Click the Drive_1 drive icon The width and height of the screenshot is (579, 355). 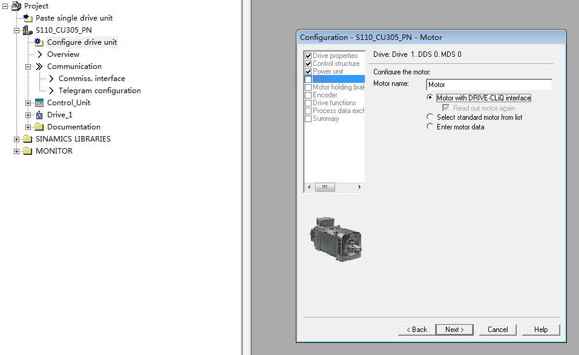pos(39,115)
